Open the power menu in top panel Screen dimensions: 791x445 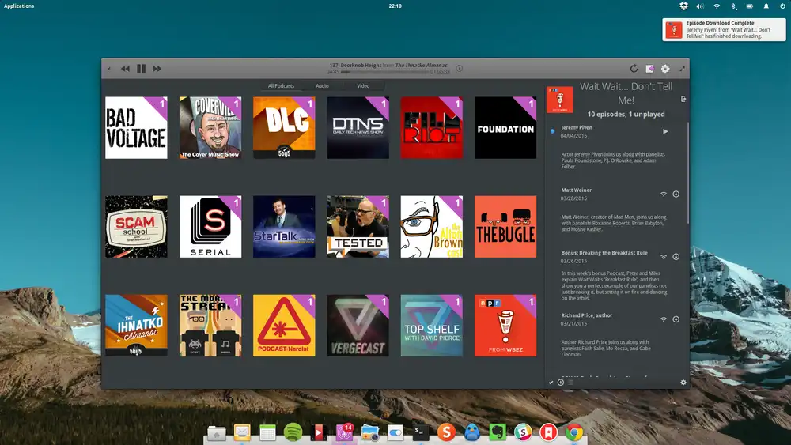click(783, 6)
